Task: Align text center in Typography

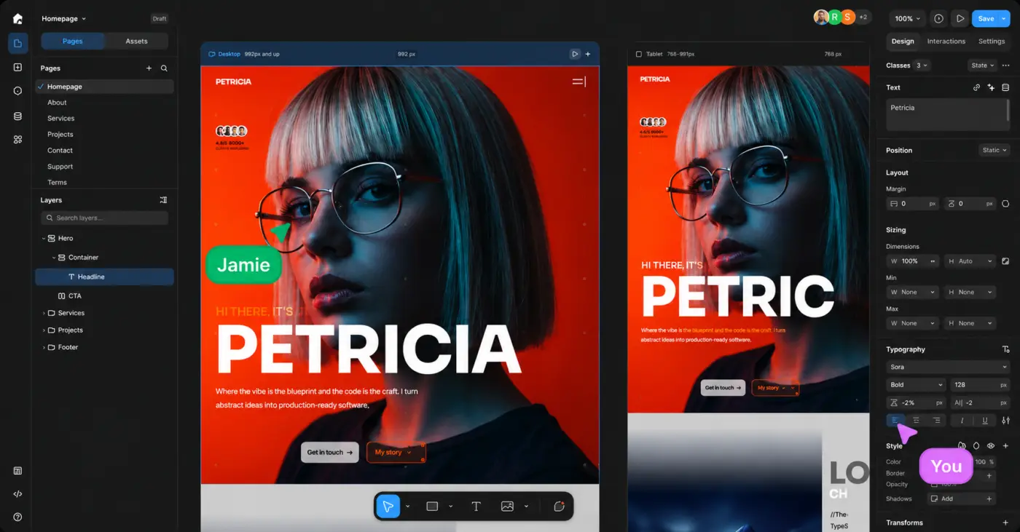Action: [x=916, y=420]
